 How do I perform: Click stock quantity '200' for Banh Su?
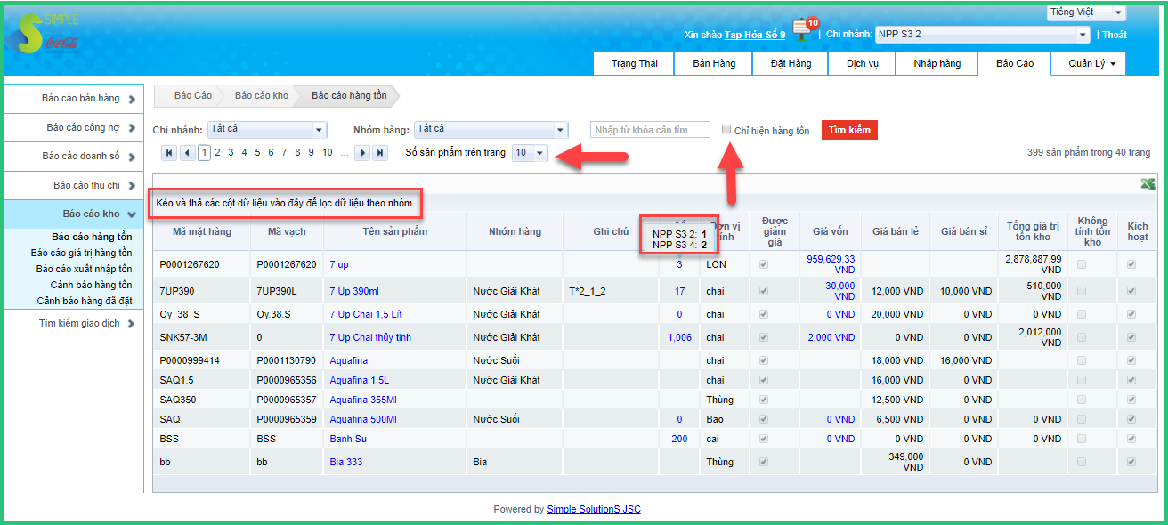pos(679,439)
